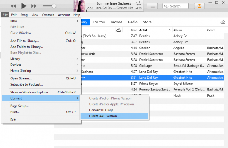This screenshot has height=148, width=228.
Task: Adjust the volume slider knob
Action: [x=54, y=6]
